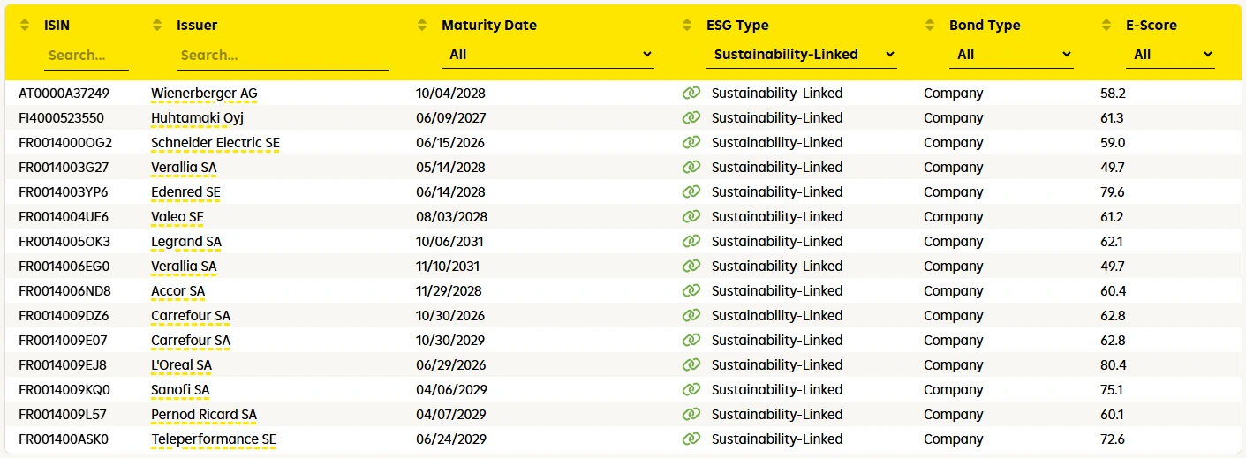
Task: Sort table by Issuer column arrows
Action: [158, 26]
